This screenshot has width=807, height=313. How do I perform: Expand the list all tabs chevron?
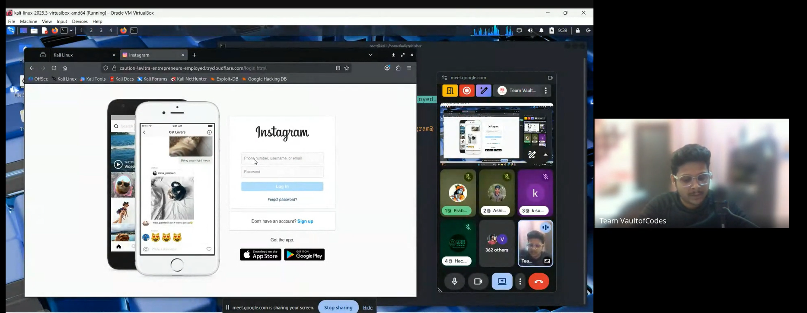point(370,55)
